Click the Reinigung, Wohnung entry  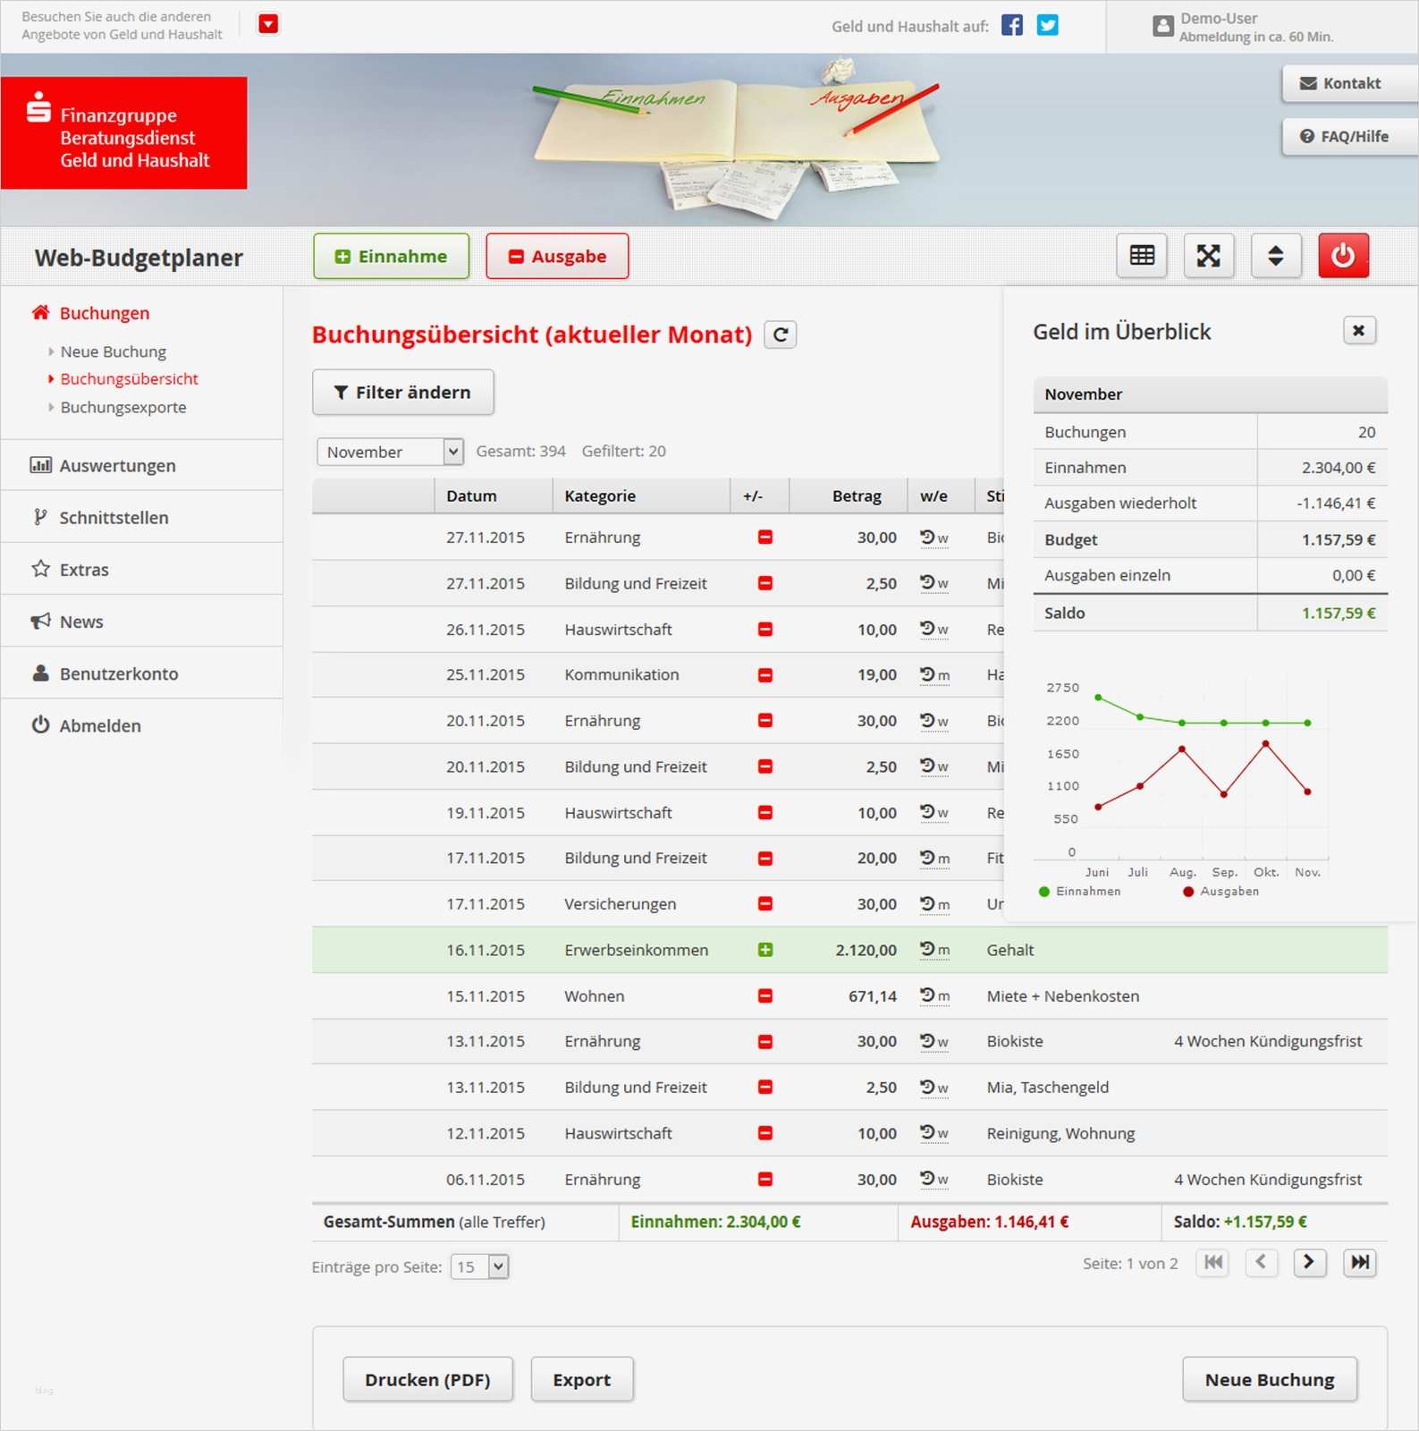tap(1060, 1134)
